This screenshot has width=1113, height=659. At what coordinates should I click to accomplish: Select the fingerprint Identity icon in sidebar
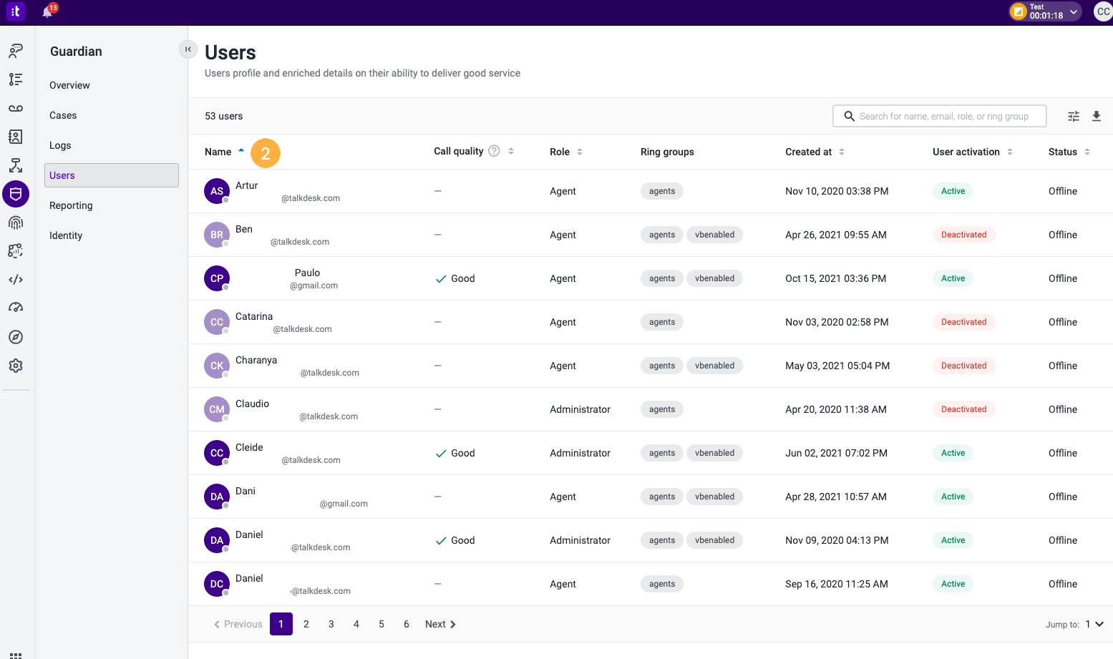click(x=16, y=223)
